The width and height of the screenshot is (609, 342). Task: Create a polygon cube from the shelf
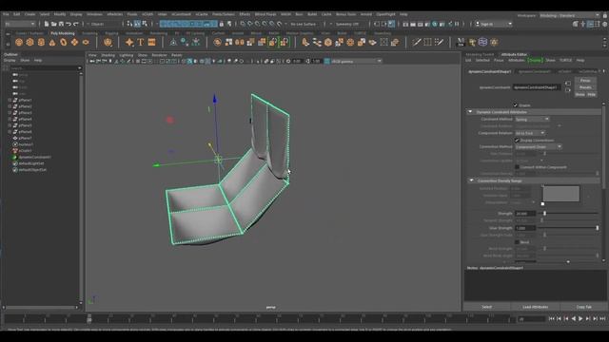29,42
